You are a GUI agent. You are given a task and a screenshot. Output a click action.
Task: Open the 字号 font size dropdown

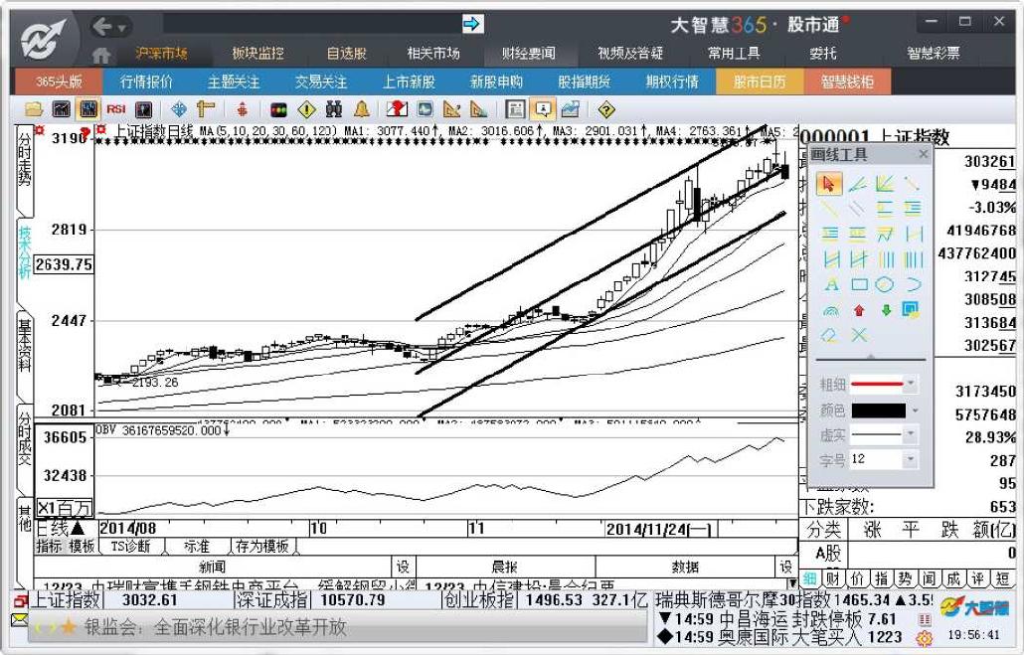click(x=911, y=460)
